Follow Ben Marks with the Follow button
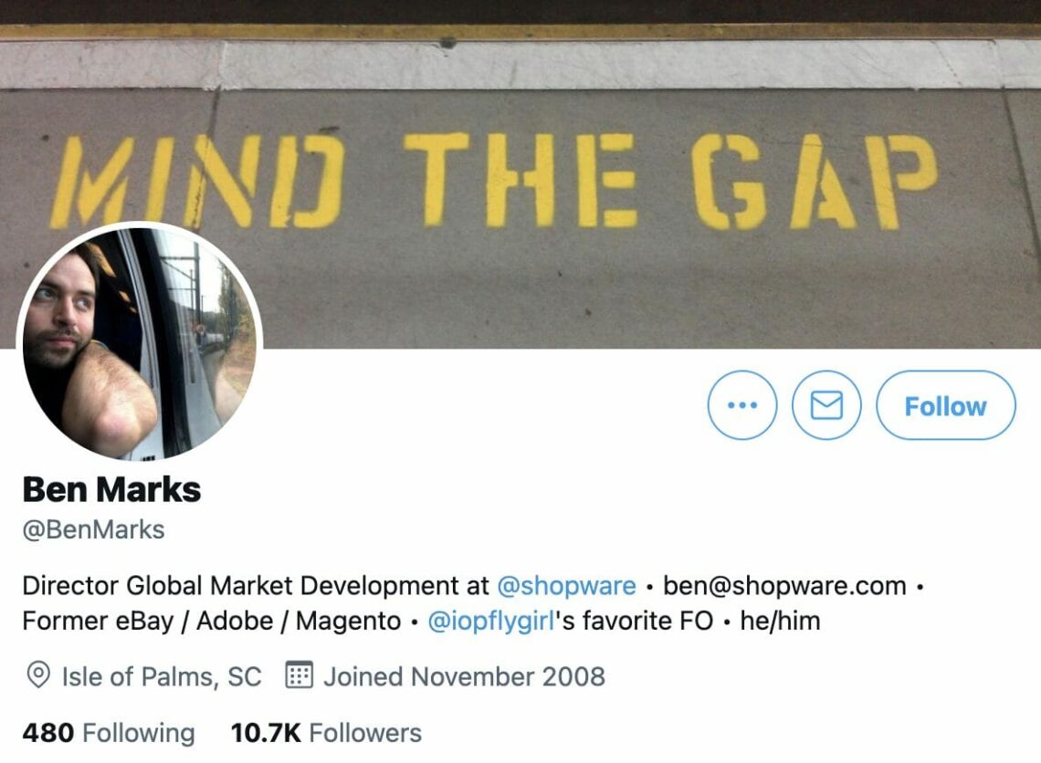The width and height of the screenshot is (1041, 763). [x=946, y=404]
